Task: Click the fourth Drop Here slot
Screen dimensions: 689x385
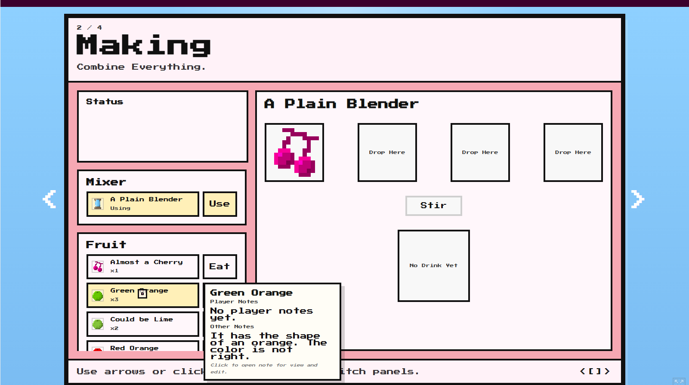Action: pyautogui.click(x=573, y=152)
